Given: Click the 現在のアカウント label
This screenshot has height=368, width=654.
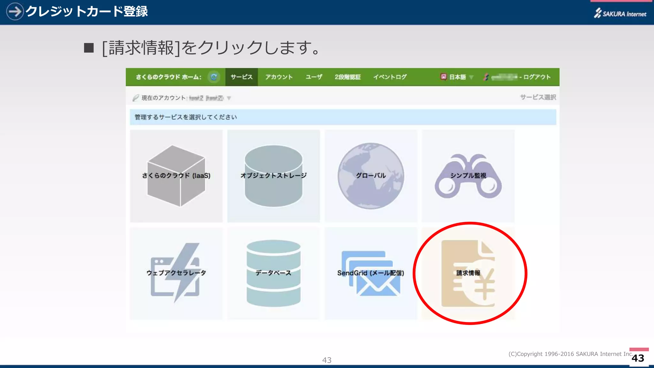Looking at the screenshot, I should [163, 98].
